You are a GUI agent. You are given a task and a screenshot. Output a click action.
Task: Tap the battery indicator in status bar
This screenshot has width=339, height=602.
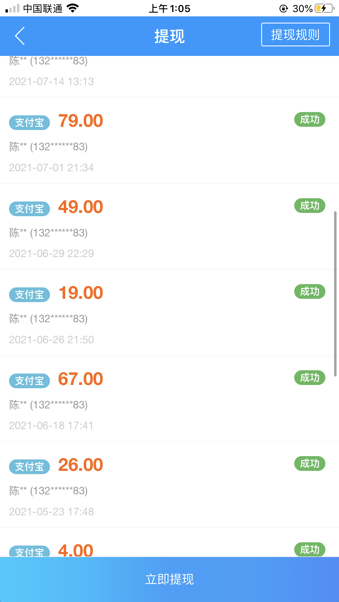pyautogui.click(x=325, y=8)
